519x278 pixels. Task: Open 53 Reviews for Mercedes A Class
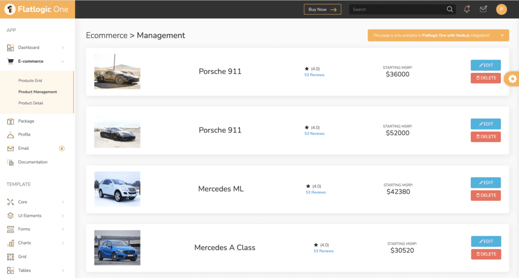point(323,251)
